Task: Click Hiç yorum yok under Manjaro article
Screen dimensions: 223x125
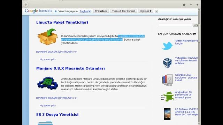Action: coord(48,106)
